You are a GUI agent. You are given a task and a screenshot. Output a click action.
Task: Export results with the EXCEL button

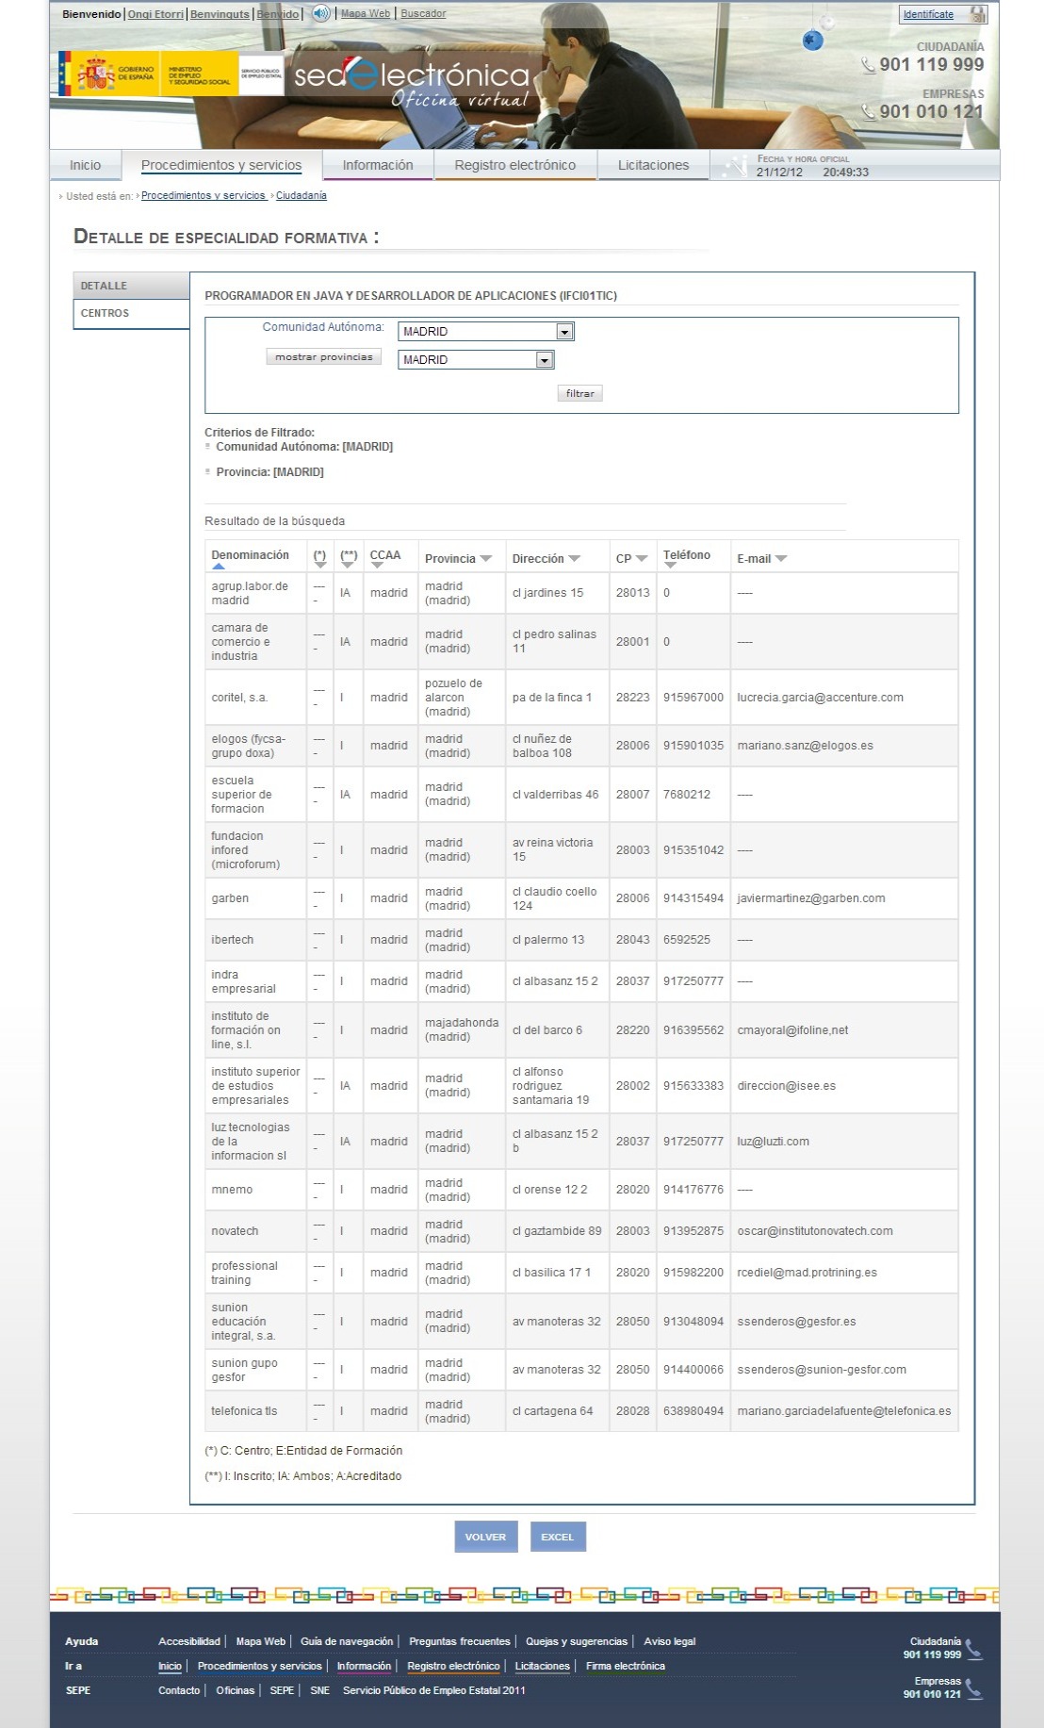click(x=558, y=1537)
